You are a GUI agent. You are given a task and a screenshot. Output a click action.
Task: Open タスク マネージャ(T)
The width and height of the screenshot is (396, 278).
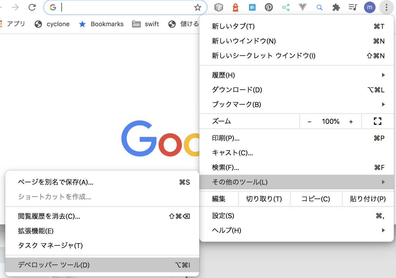coord(102,245)
